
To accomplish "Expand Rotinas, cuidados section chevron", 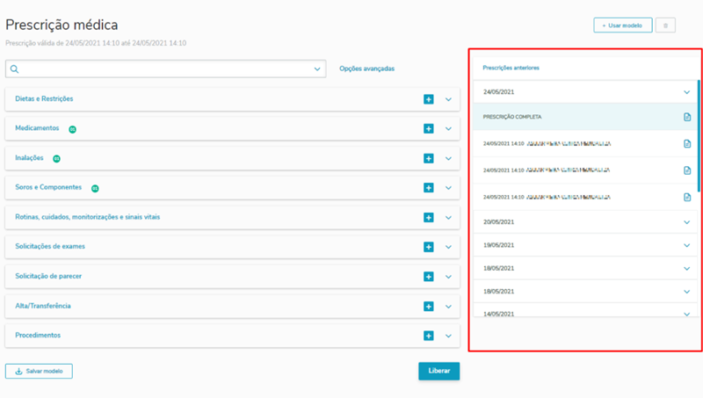I will pos(448,218).
